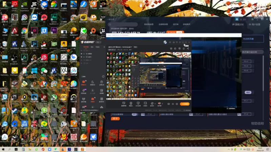Open the streaming app title bar hamburger menu
The width and height of the screenshot is (271, 152).
[x=180, y=42]
